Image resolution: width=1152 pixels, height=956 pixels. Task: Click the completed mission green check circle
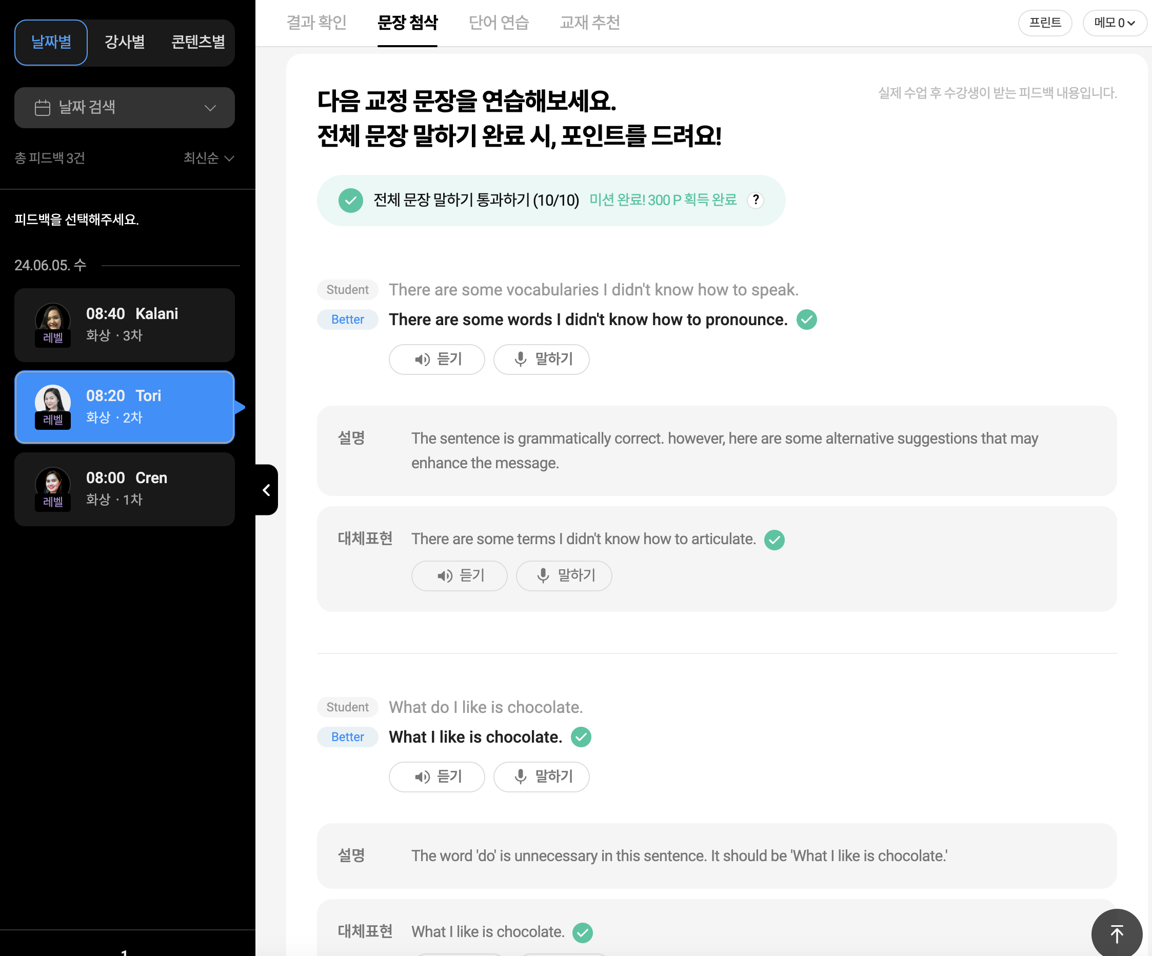tap(350, 201)
